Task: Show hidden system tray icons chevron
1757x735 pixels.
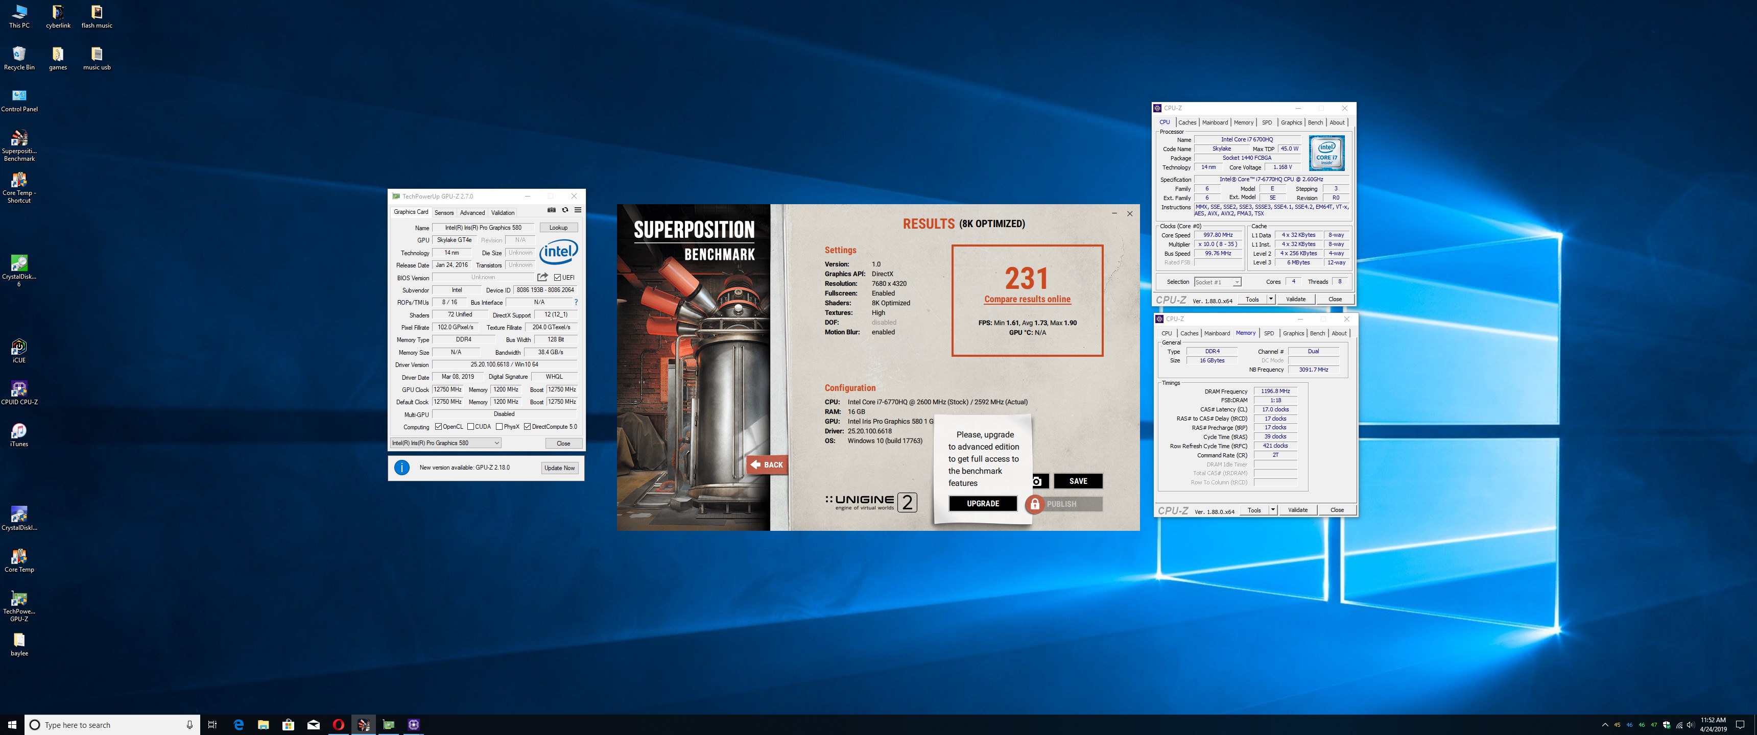Action: tap(1605, 725)
